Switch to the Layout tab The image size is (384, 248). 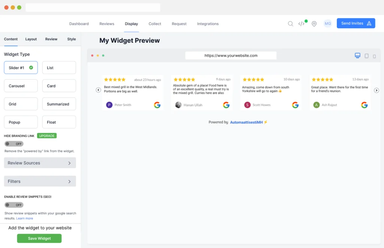coord(31,39)
